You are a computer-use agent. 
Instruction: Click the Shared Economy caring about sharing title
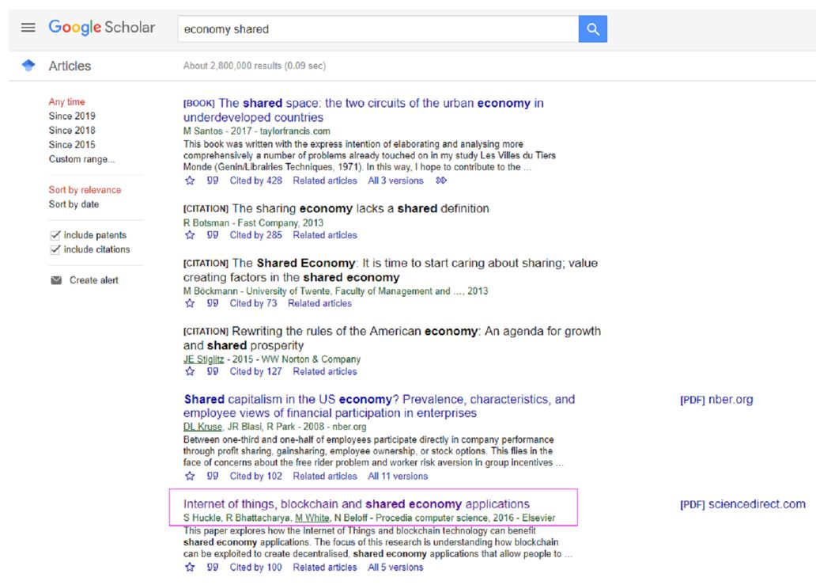click(x=391, y=271)
